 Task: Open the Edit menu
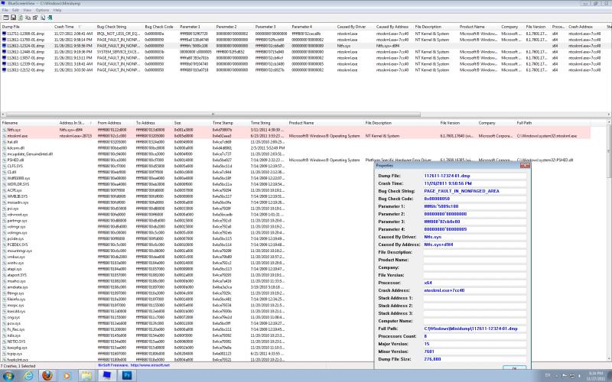[x=15, y=10]
